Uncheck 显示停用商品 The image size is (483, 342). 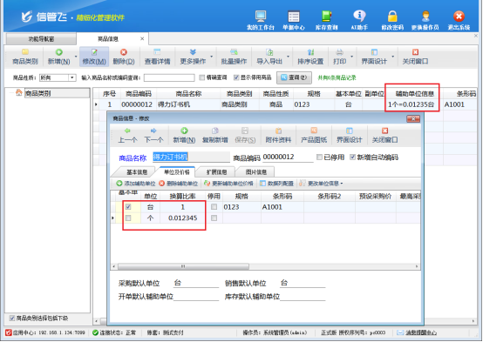[x=236, y=77]
